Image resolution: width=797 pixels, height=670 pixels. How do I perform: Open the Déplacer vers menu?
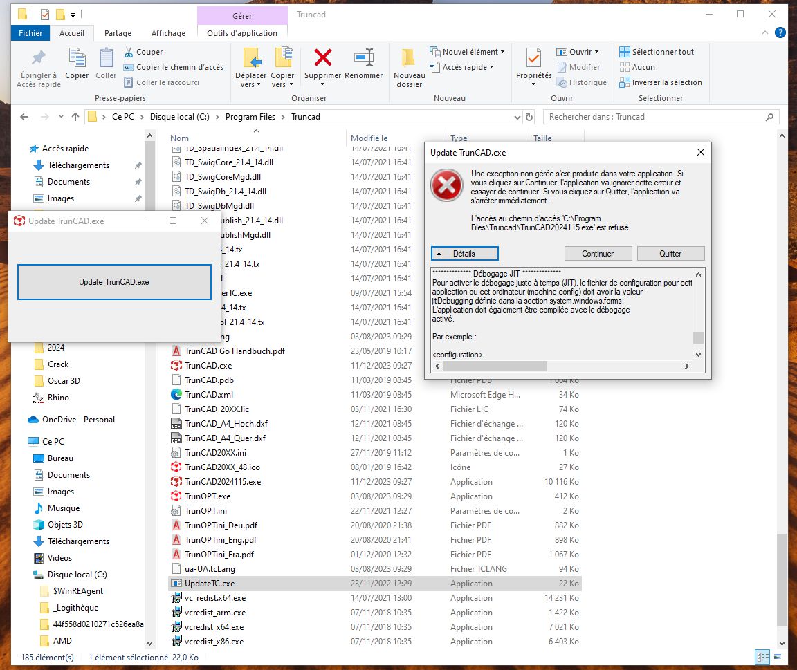(250, 68)
